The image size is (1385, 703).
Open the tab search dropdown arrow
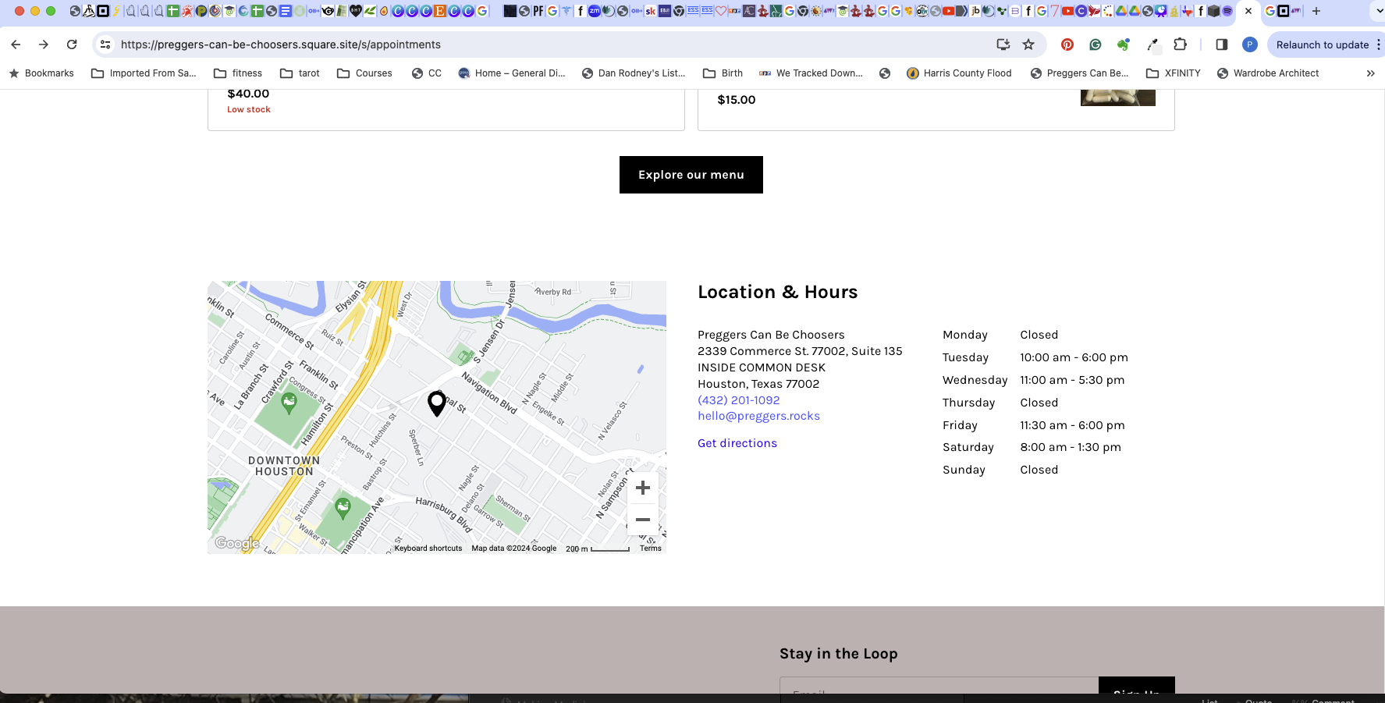click(1379, 11)
